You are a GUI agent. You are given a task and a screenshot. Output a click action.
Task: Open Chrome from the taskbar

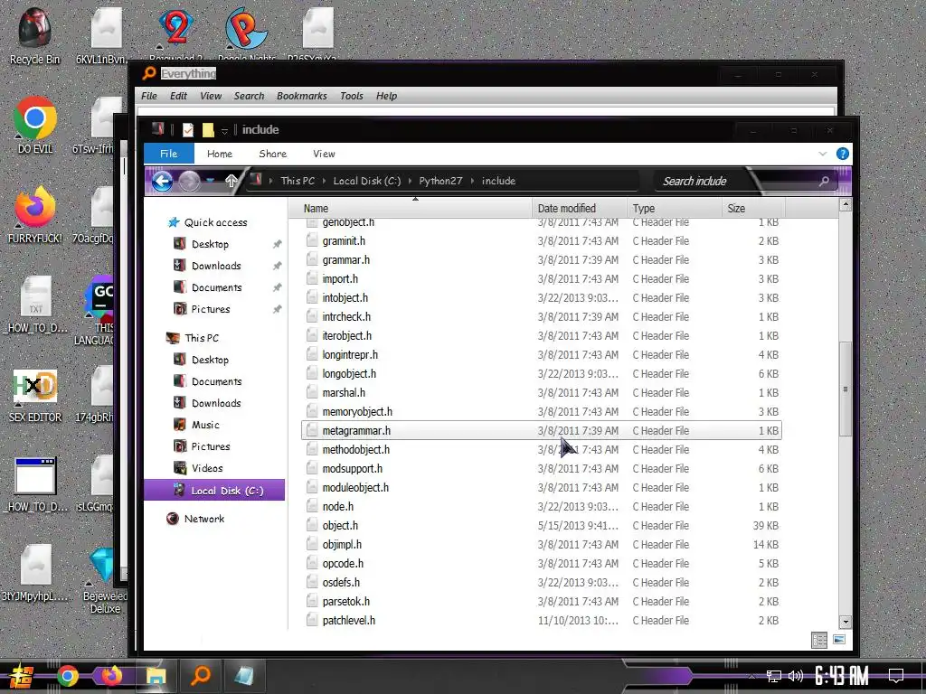point(67,676)
